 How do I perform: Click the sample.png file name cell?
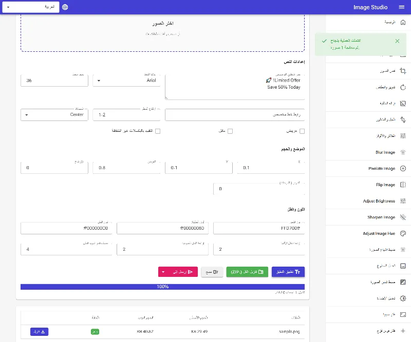point(289,332)
